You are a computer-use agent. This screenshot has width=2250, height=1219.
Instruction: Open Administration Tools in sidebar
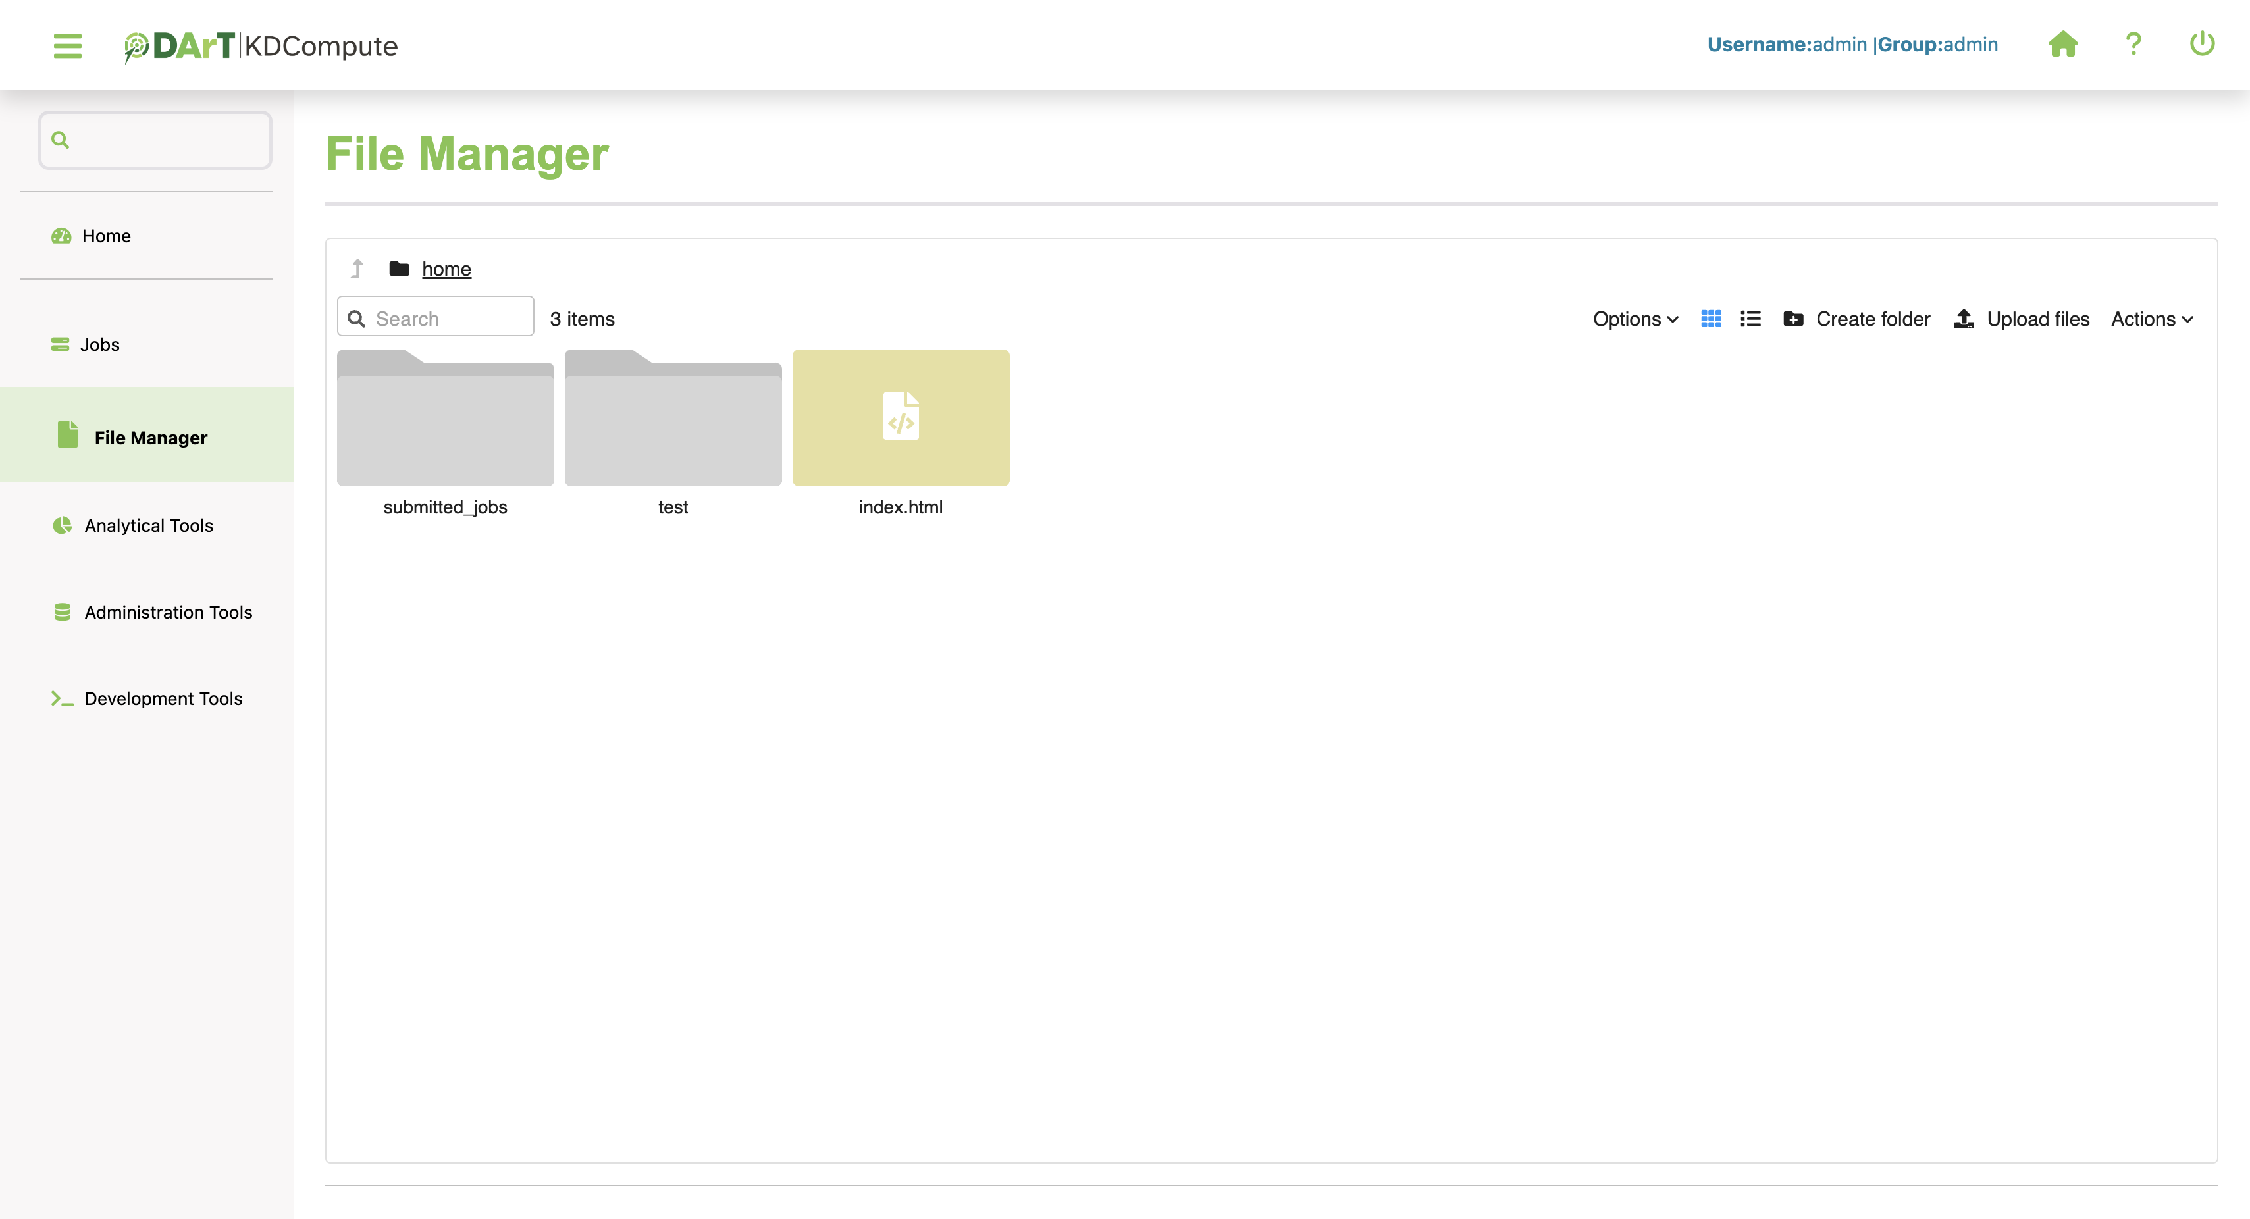point(168,612)
